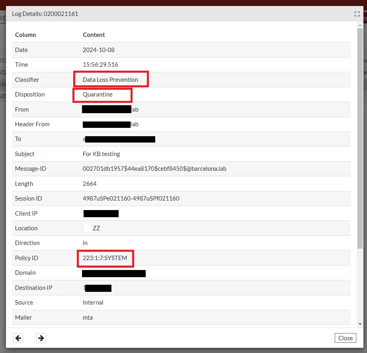The image size is (367, 353).
Task: Click the Column header label
Action: [25, 35]
